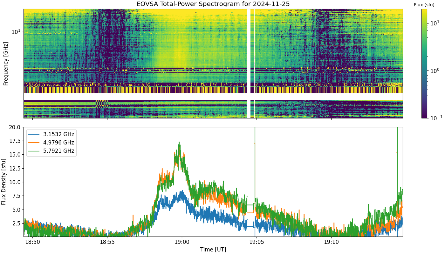The height and width of the screenshot is (254, 445).
Task: Click the 10¹ colorbar tick label
Action: [x=435, y=23]
